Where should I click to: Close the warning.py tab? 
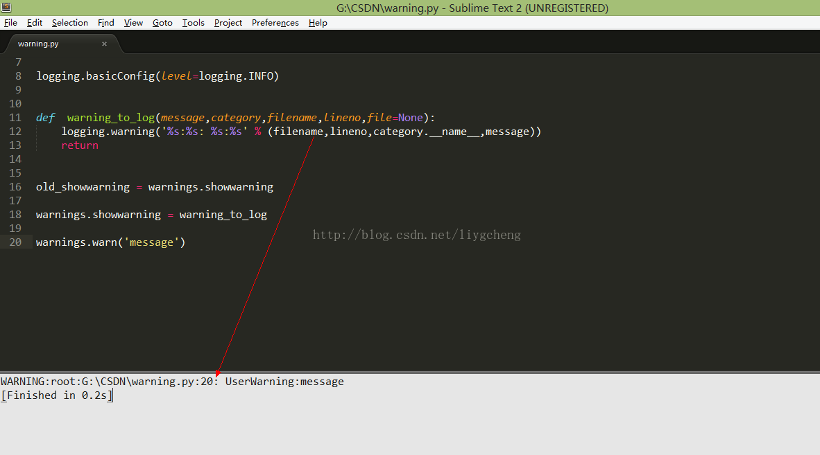[104, 44]
